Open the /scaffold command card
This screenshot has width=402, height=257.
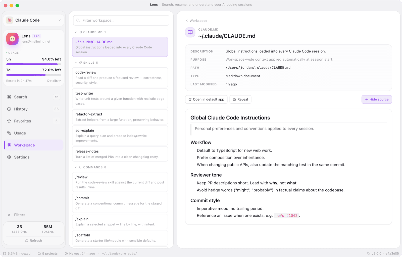[x=120, y=238]
